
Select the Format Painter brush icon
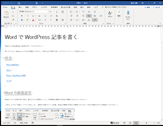coord(13,20)
